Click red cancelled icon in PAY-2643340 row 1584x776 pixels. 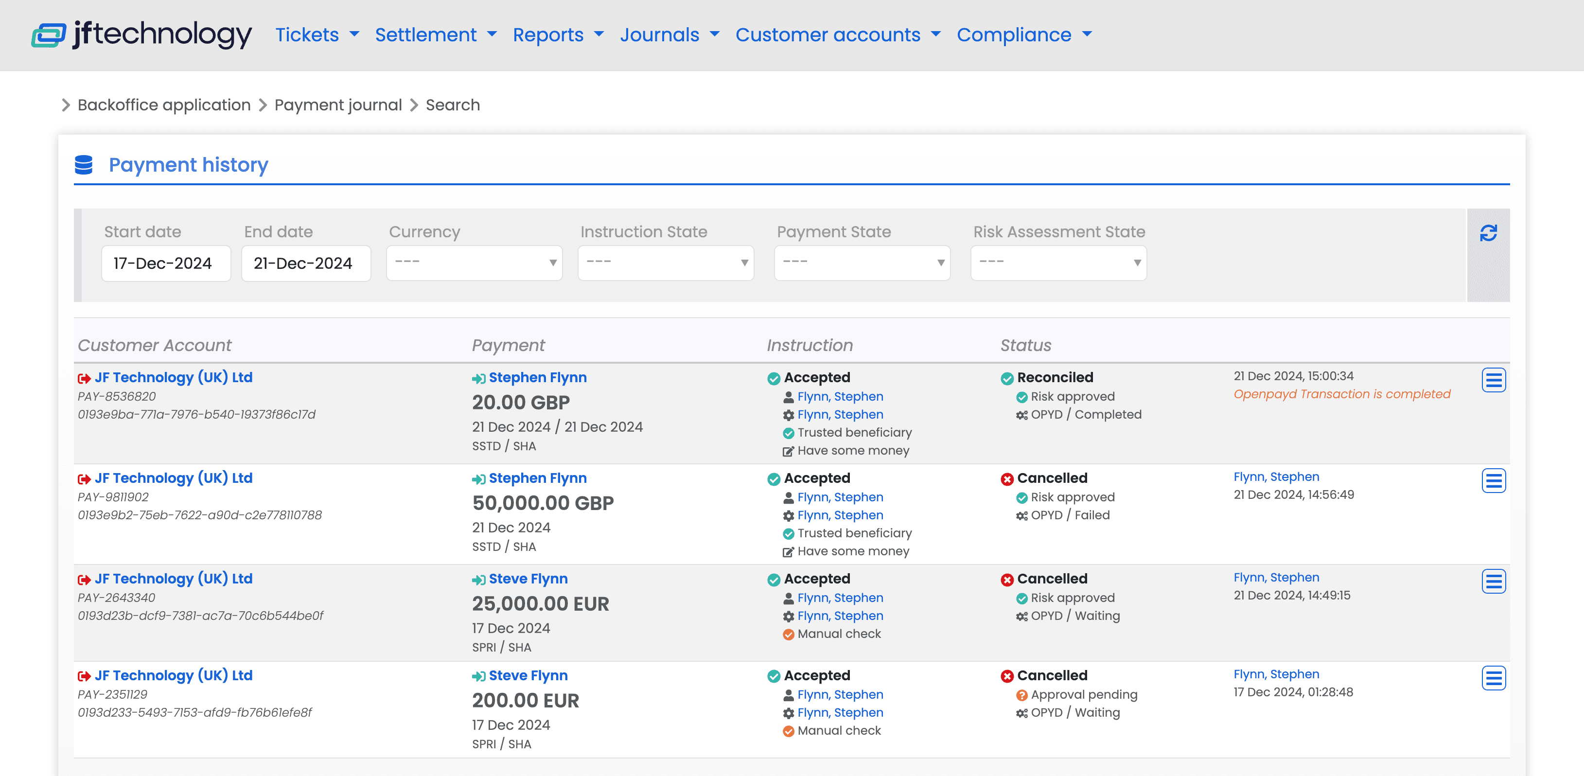point(1006,580)
